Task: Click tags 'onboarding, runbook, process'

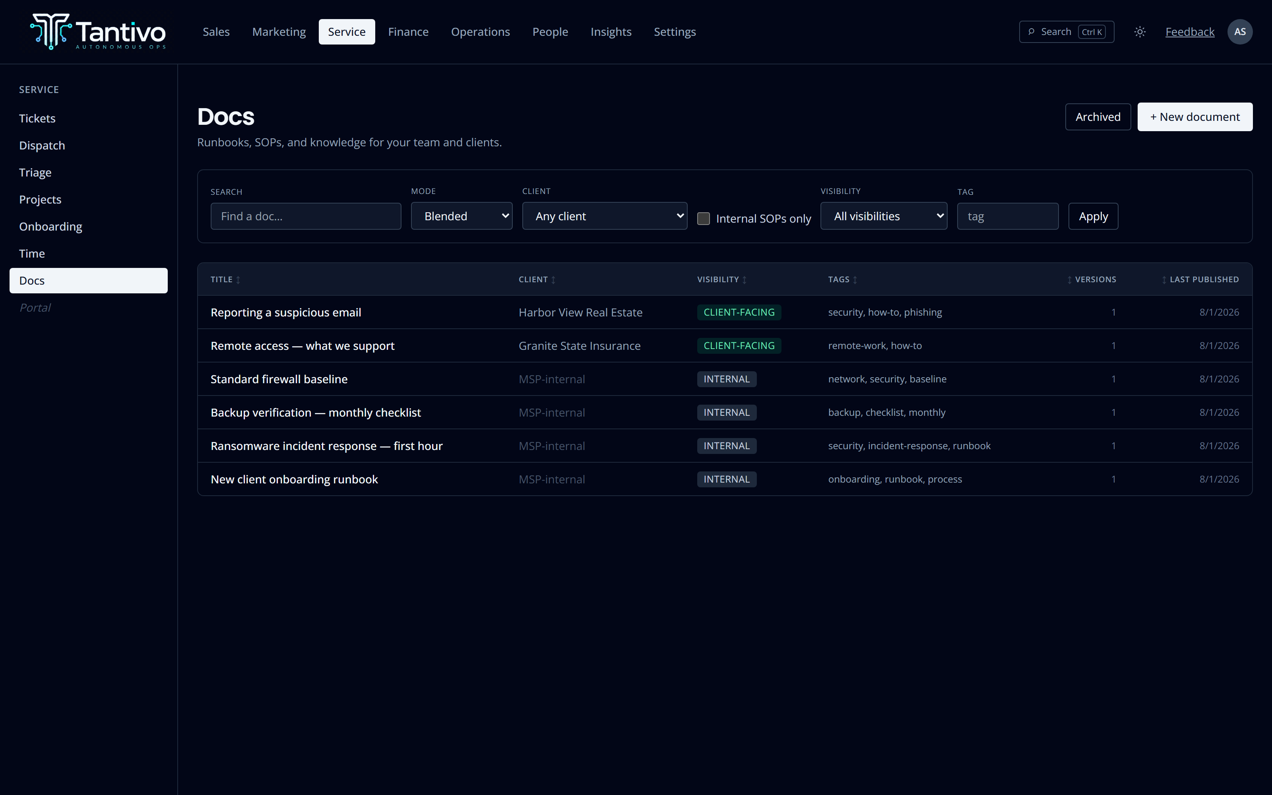Action: pos(895,479)
